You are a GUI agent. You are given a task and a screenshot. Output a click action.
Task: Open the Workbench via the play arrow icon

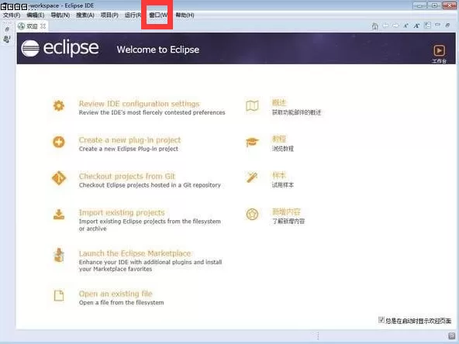click(439, 50)
